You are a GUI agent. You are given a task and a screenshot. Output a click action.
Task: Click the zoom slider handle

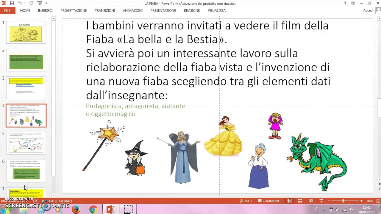click(343, 201)
